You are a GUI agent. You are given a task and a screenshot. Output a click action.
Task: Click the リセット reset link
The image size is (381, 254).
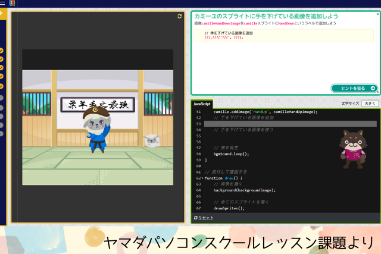click(205, 218)
